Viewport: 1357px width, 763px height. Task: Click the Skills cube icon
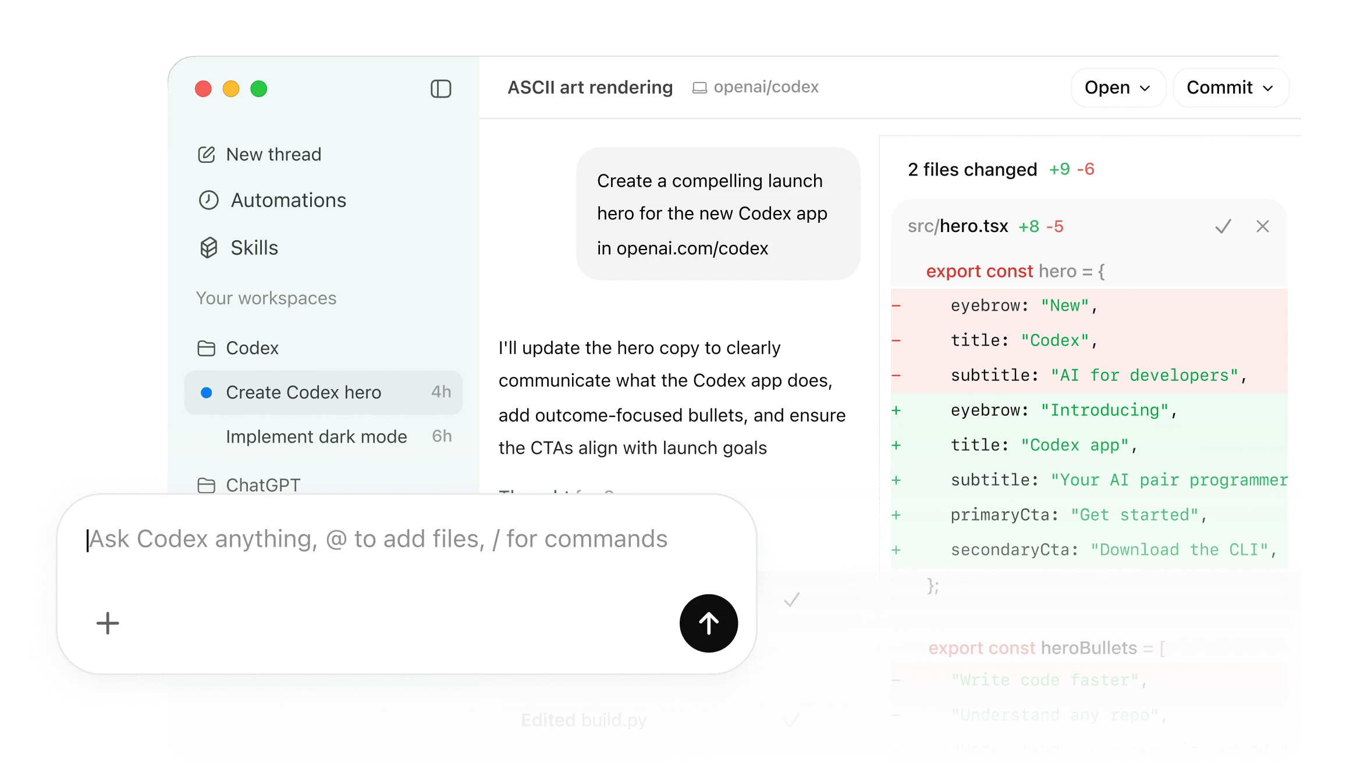click(208, 248)
